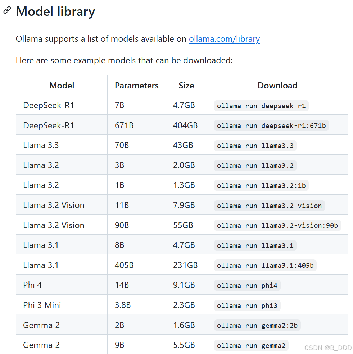353x354 pixels.
Task: Click the Size column header
Action: click(186, 86)
